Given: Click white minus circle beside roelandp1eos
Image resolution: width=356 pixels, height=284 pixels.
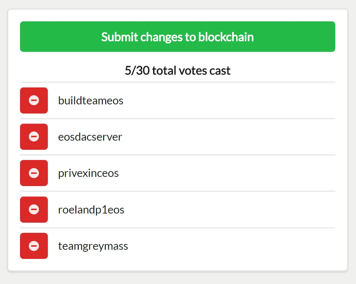Looking at the screenshot, I should tap(34, 209).
